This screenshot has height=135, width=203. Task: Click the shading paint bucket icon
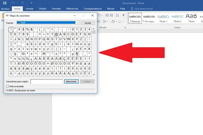(113, 21)
